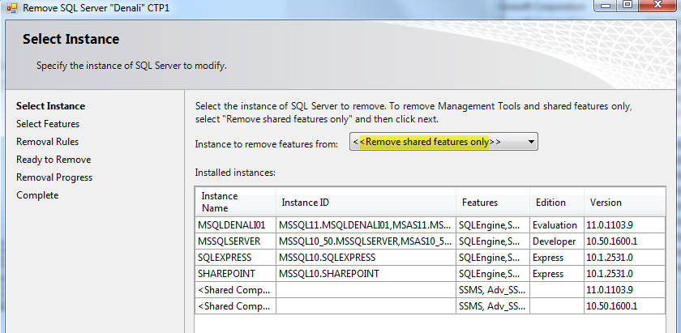Select the SQLEXPRESS instance row
Viewport: 681px width, 333px height.
pos(430,258)
